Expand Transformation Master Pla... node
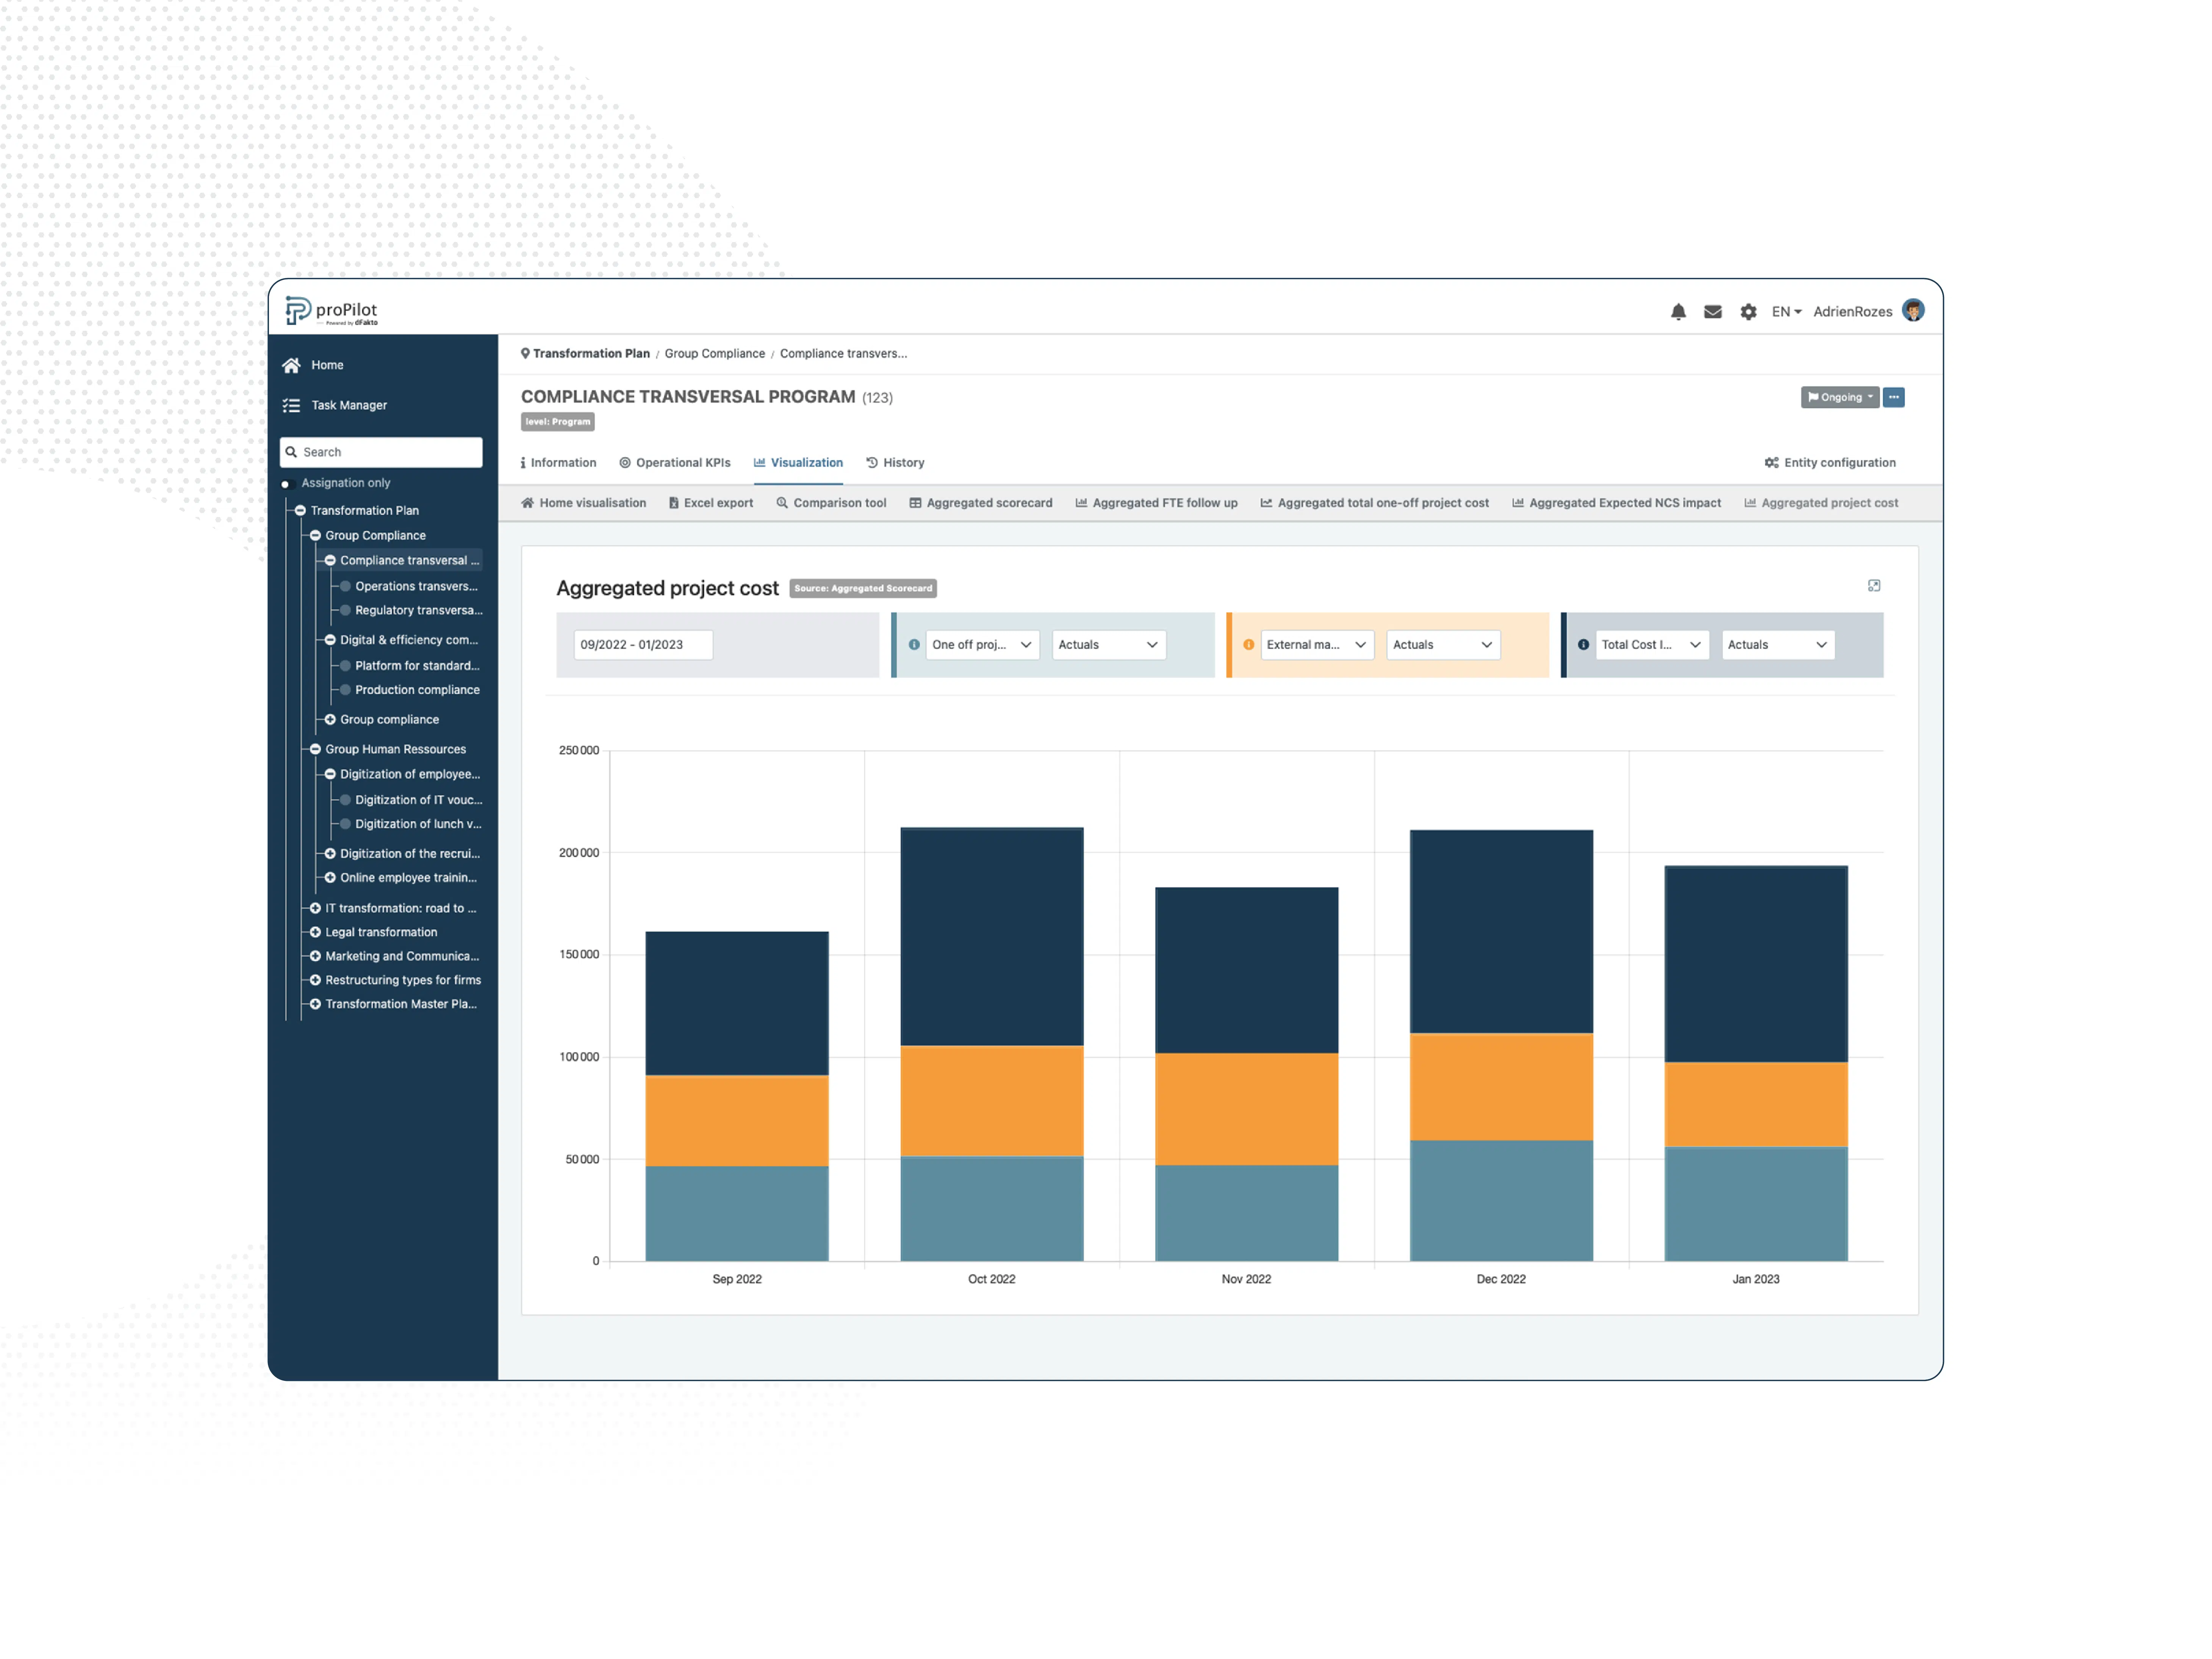2212x1659 pixels. [x=315, y=1004]
